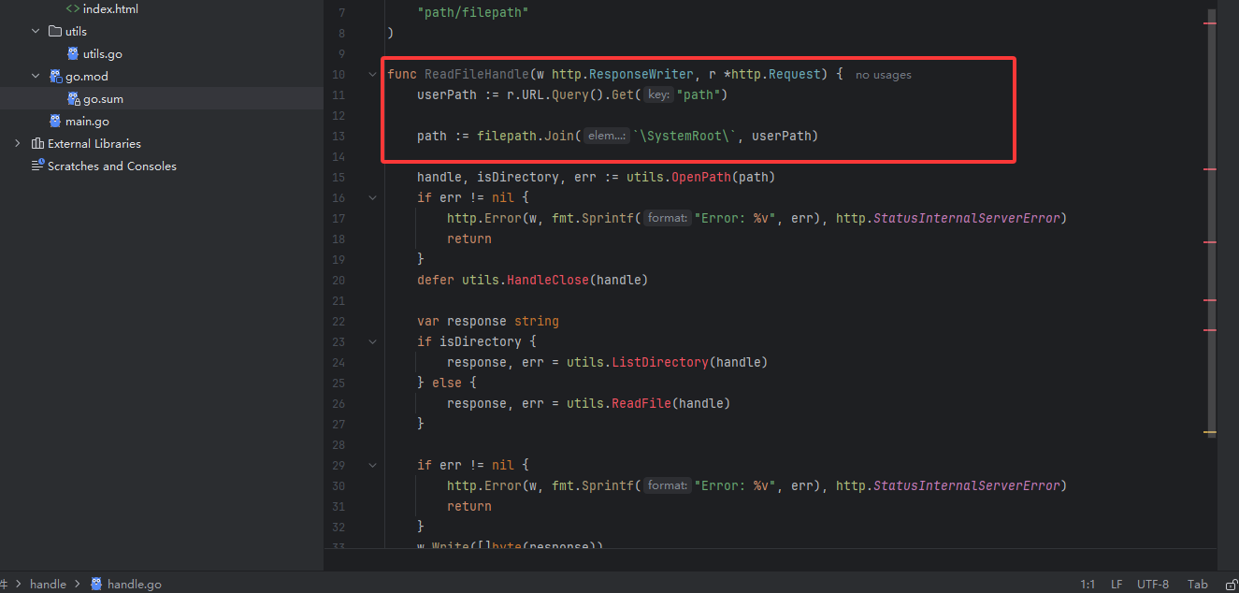Click the handle breadcrumb folder
Image resolution: width=1239 pixels, height=593 pixels.
tap(48, 584)
